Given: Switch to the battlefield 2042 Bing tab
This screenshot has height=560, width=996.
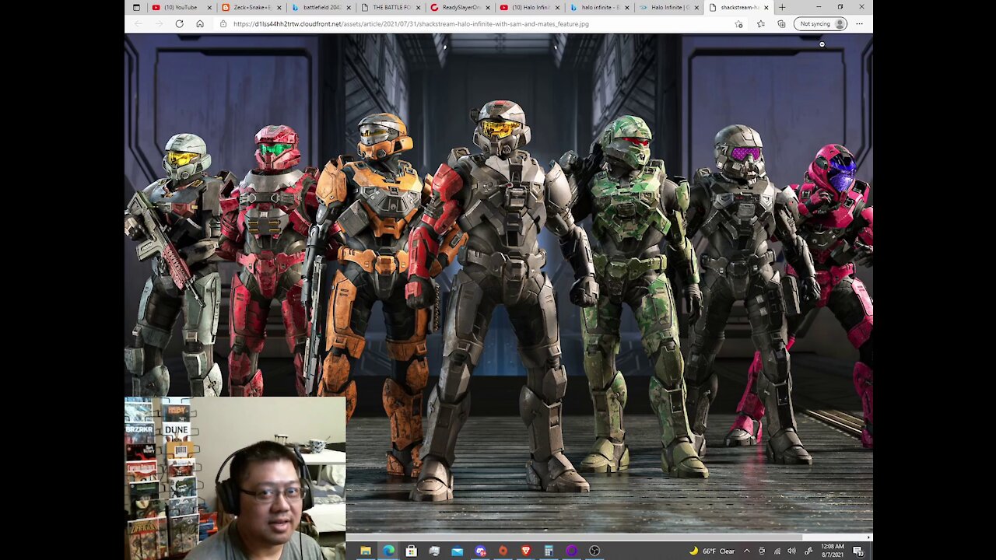Looking at the screenshot, I should (x=321, y=7).
